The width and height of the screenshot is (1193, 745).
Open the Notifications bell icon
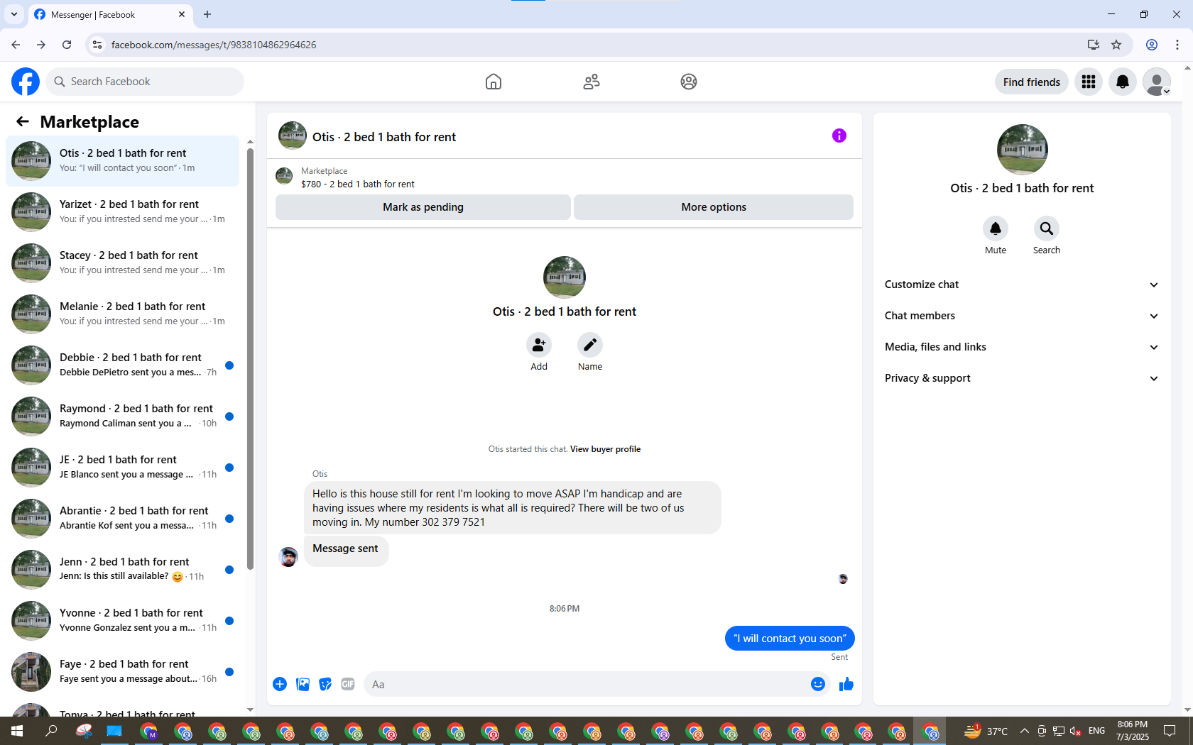(1123, 82)
